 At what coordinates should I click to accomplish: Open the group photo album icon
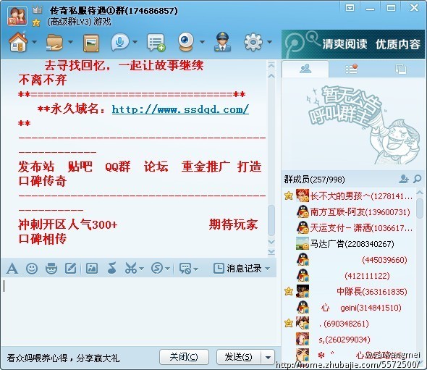(91, 43)
